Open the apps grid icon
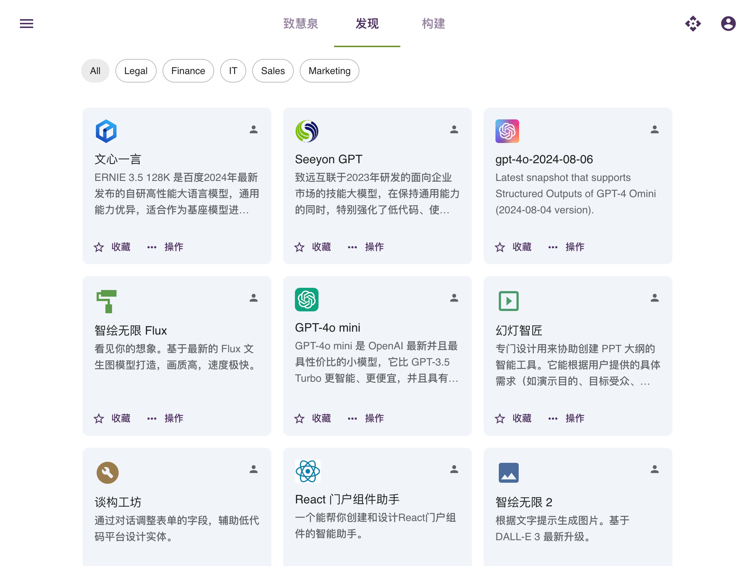 pos(693,24)
